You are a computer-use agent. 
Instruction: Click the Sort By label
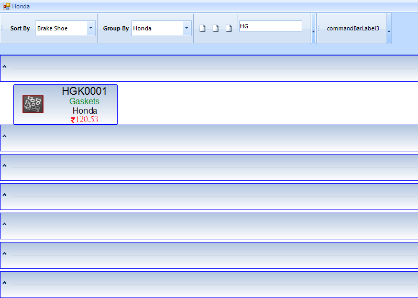(x=20, y=28)
